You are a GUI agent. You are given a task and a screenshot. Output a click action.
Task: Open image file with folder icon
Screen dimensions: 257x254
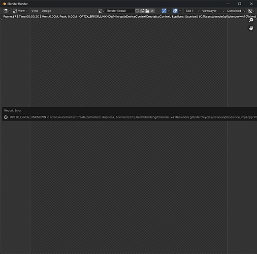[x=147, y=11]
